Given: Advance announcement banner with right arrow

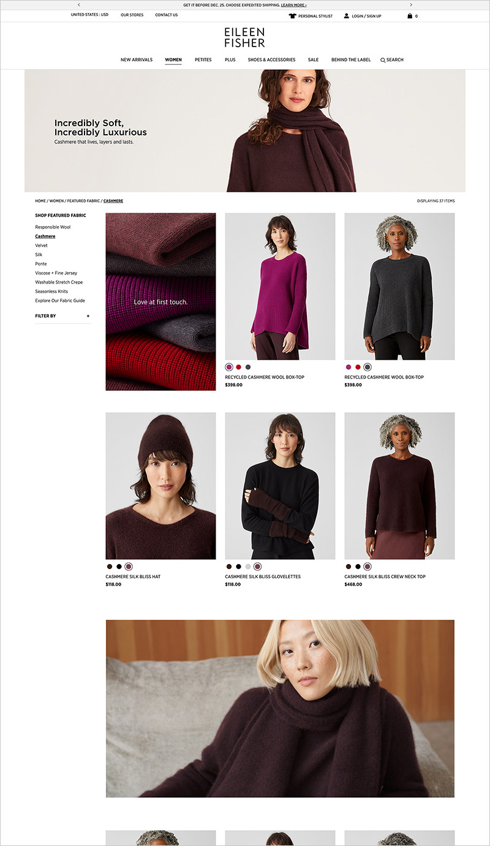Looking at the screenshot, I should pyautogui.click(x=411, y=5).
